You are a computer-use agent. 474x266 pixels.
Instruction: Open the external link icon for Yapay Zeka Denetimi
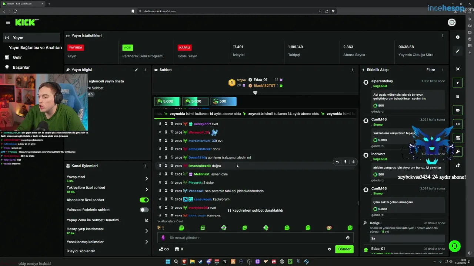point(147,220)
